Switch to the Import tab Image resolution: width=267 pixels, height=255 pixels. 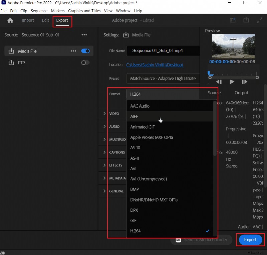point(28,20)
